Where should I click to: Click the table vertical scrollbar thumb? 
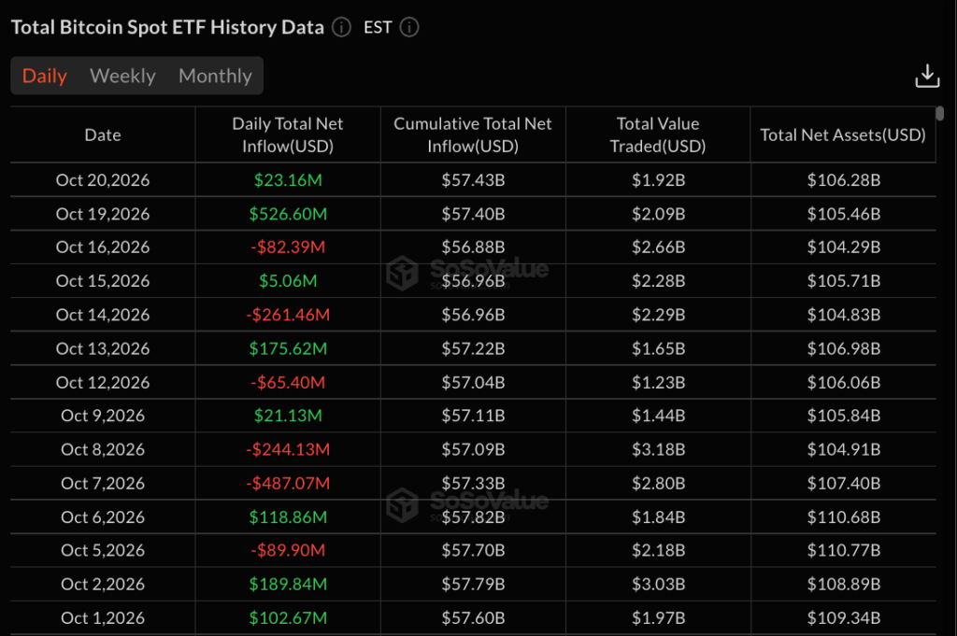(x=940, y=113)
